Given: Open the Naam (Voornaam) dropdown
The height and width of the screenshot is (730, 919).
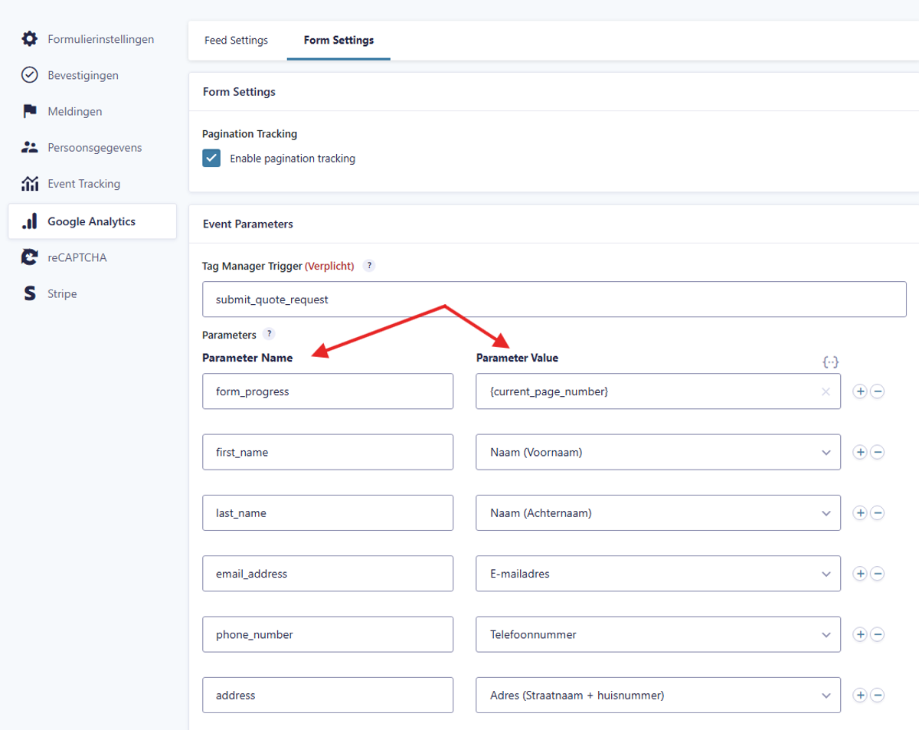Looking at the screenshot, I should pos(658,452).
